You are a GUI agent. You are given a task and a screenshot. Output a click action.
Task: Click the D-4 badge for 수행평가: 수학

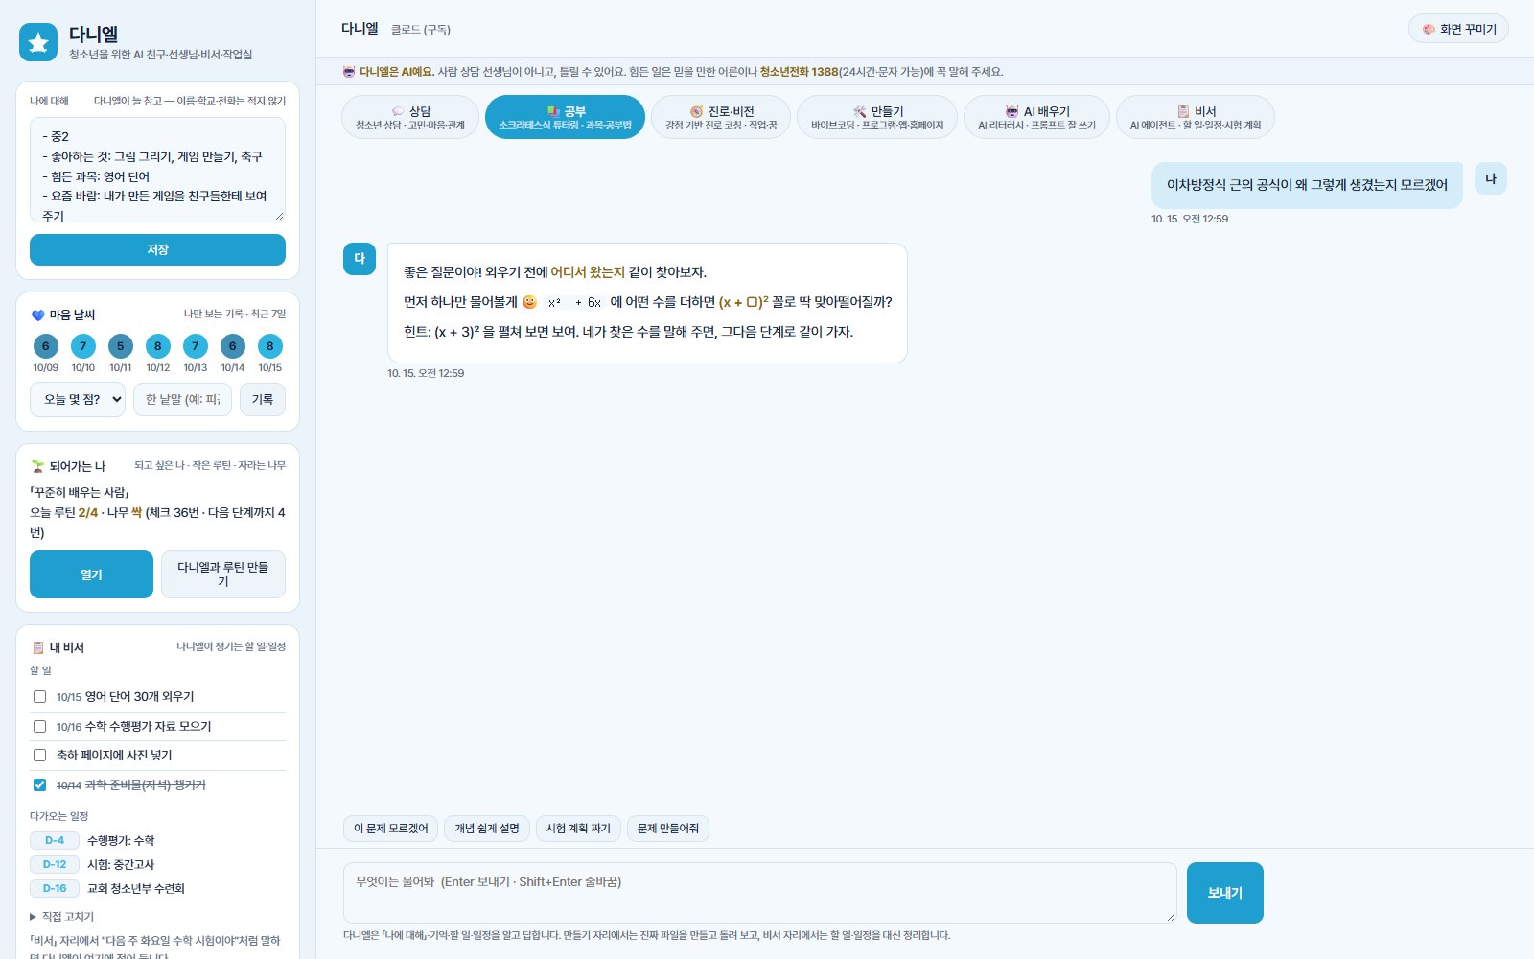click(x=55, y=840)
